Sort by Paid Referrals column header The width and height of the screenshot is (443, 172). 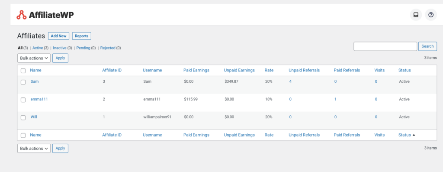(x=347, y=70)
